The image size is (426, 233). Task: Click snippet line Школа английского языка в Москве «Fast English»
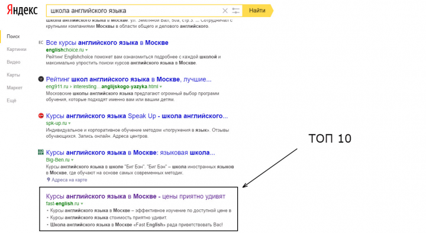[137, 225]
